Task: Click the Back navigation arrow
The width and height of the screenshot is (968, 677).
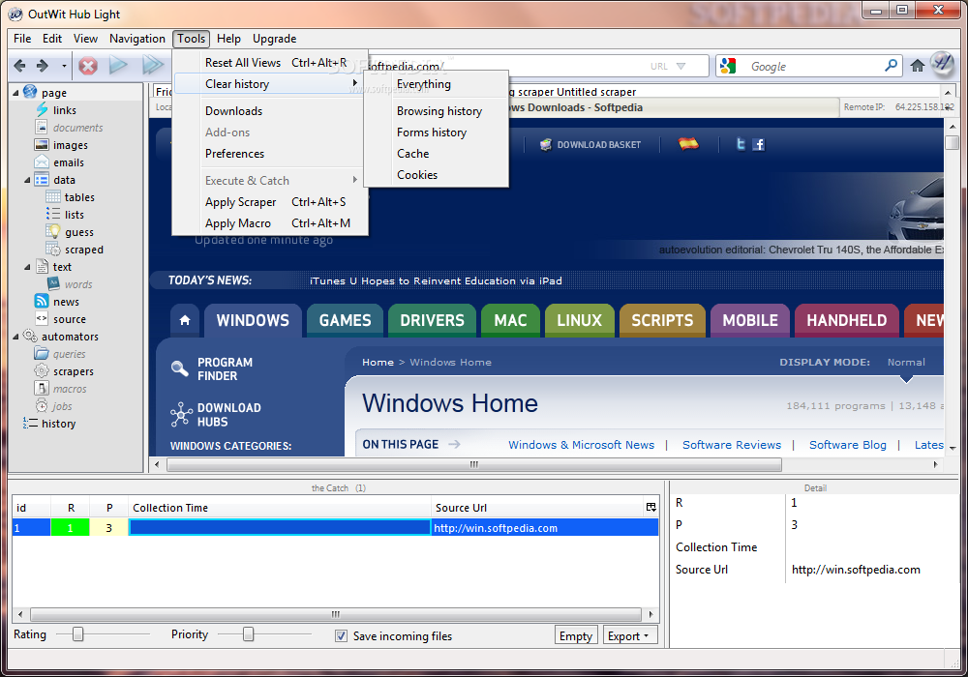Action: click(19, 66)
